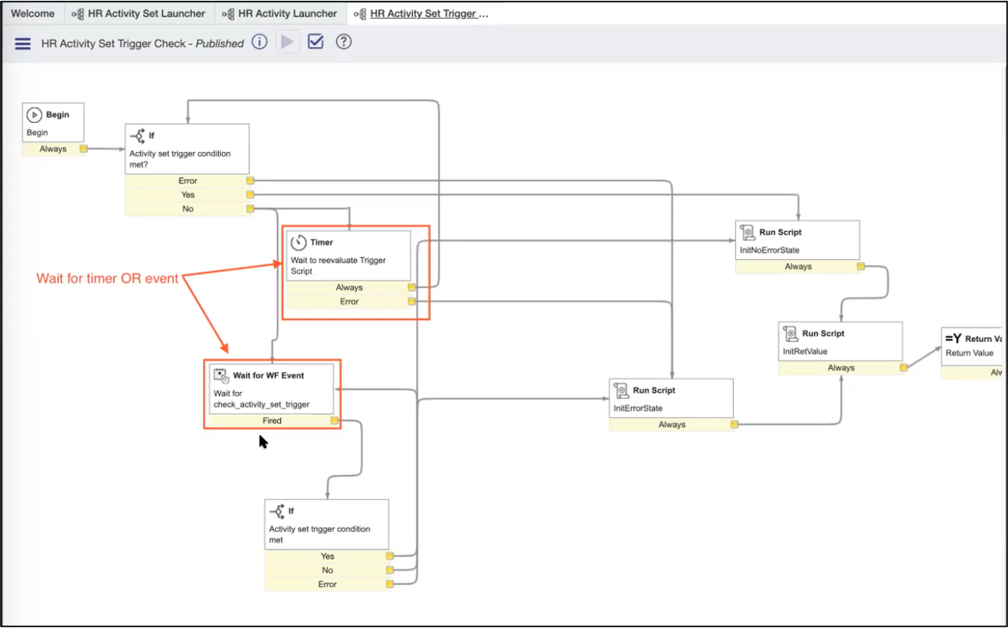Click the Begin Always condition connector

(x=84, y=149)
